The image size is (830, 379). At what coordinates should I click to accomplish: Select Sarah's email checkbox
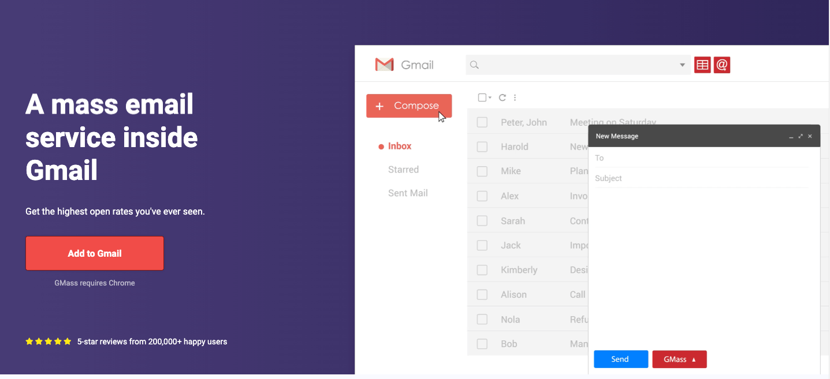pyautogui.click(x=482, y=220)
